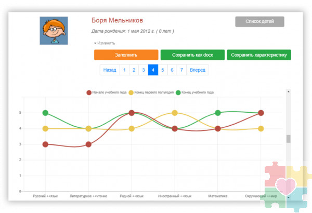Go to next page with Вперед
Viewport: 312px width, 213px height.
(197, 70)
